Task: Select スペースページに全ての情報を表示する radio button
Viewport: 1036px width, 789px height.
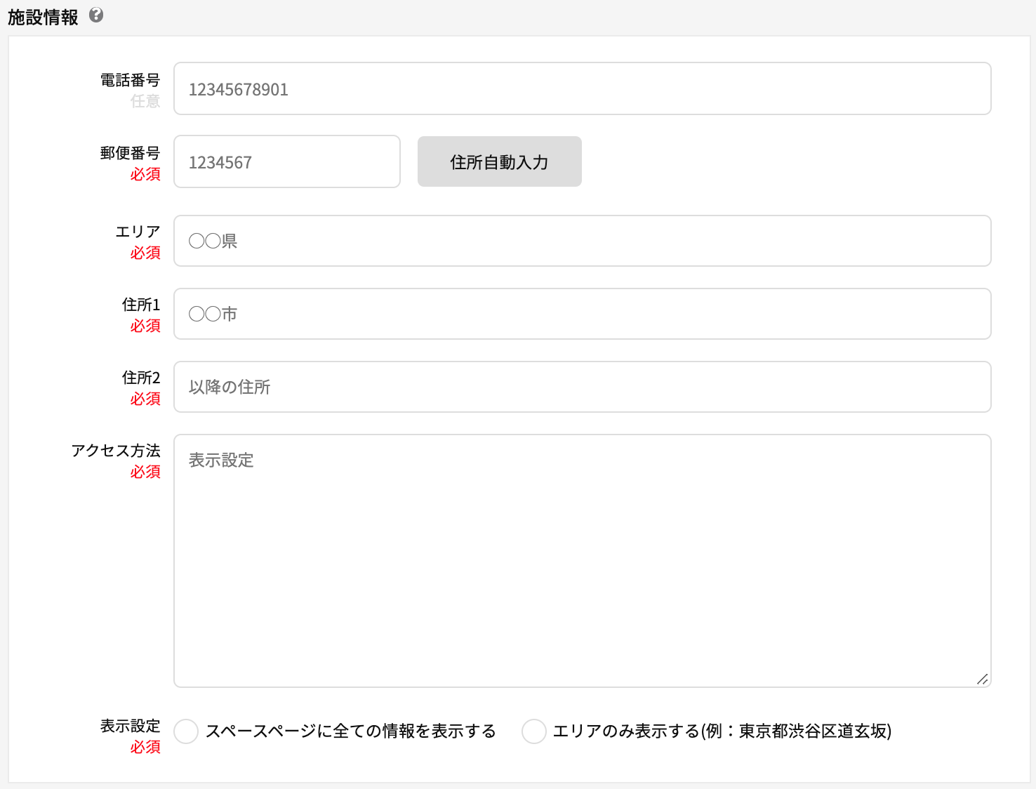Action: (x=186, y=731)
